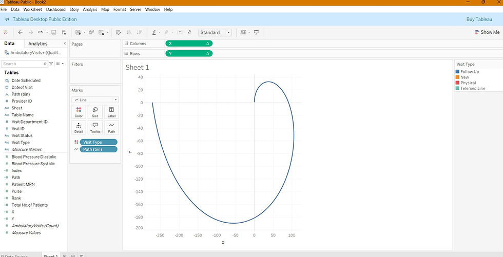Click the Redo forward arrow
Viewport: 503px width, 257px height.
click(31, 32)
